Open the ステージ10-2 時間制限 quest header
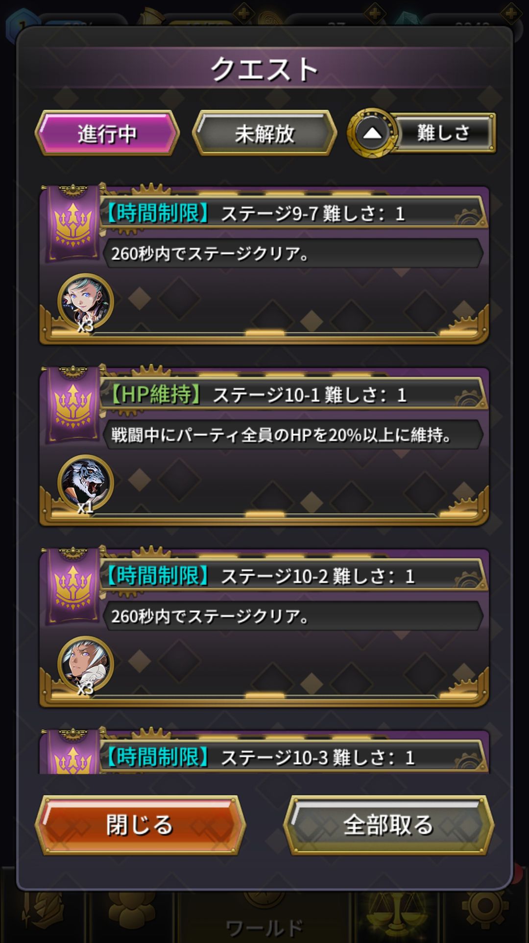The height and width of the screenshot is (943, 529). point(294,576)
